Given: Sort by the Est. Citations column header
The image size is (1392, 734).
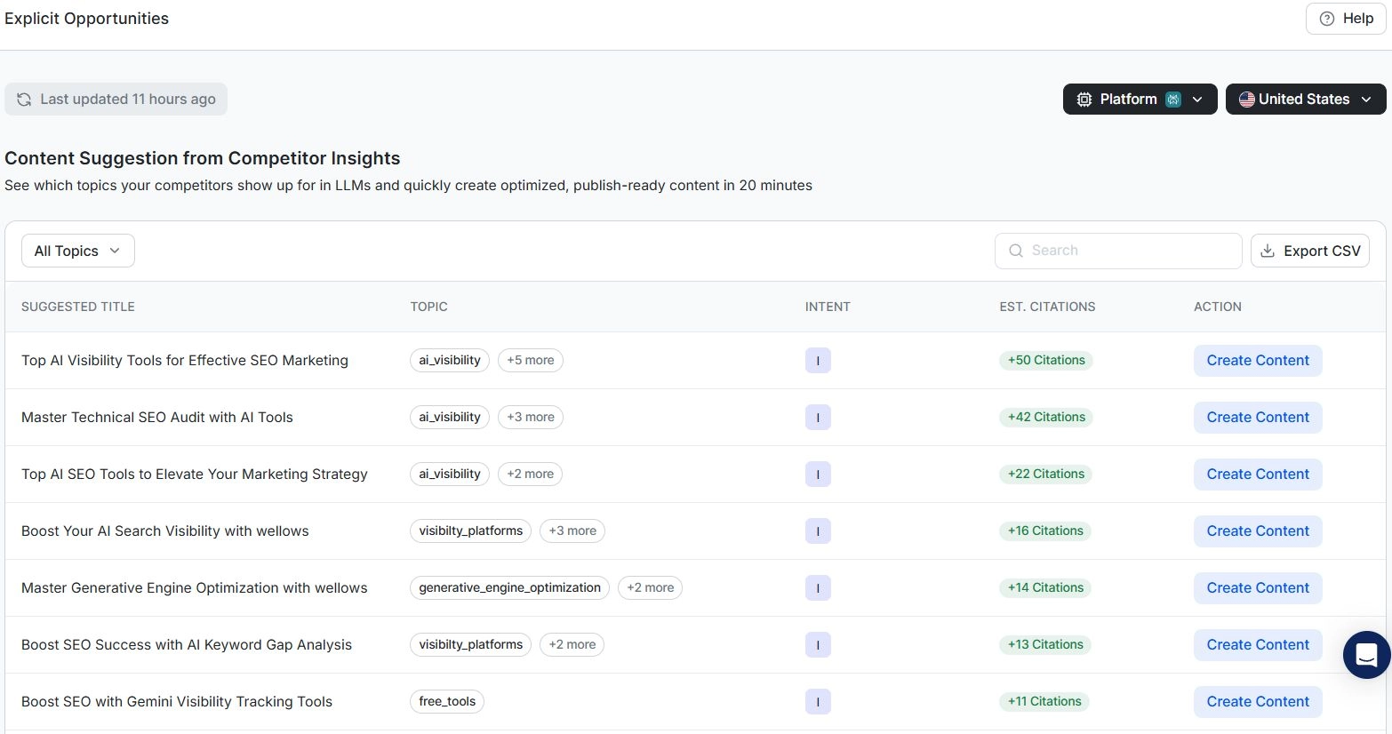Looking at the screenshot, I should [x=1046, y=307].
